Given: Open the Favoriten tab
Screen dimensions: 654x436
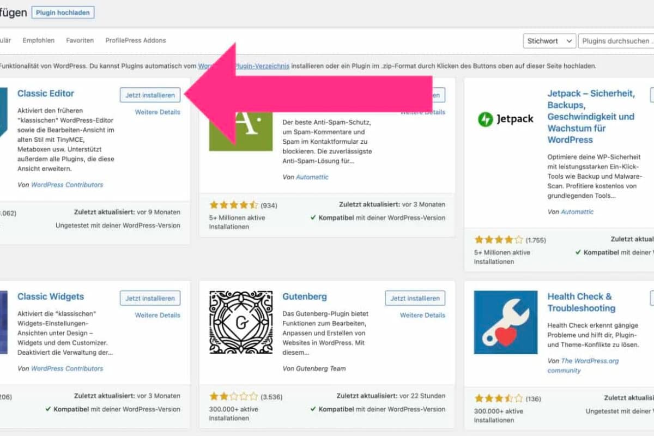Looking at the screenshot, I should [x=80, y=40].
